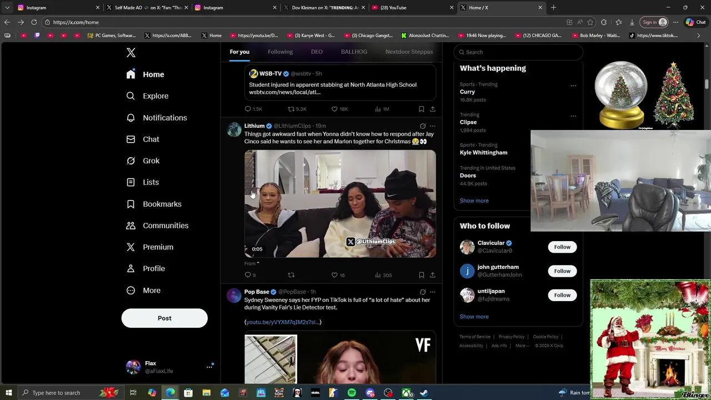Viewport: 711px width, 400px height.
Task: Open Terms of Service link
Action: tap(475, 337)
